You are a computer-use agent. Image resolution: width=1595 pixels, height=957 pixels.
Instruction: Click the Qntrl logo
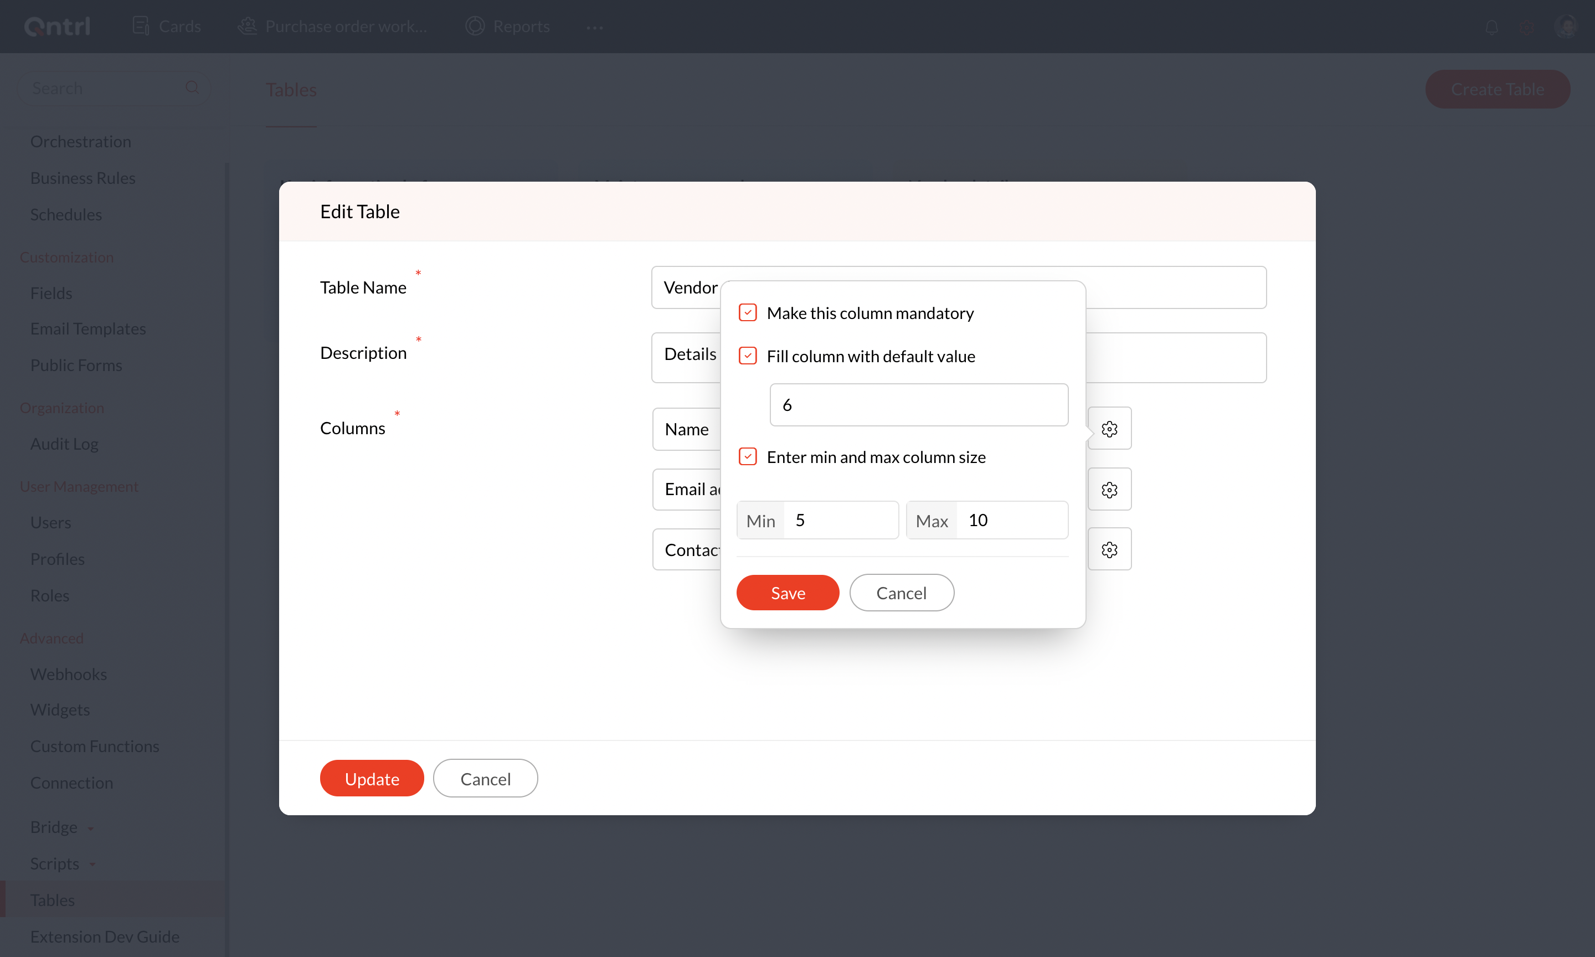pos(58,27)
